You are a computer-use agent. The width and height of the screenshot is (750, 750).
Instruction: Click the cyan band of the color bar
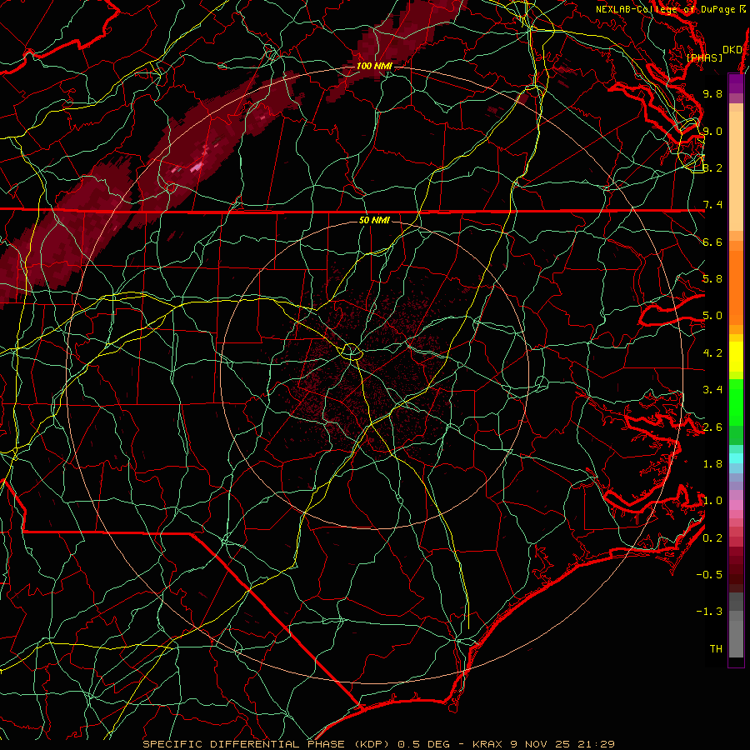(736, 457)
